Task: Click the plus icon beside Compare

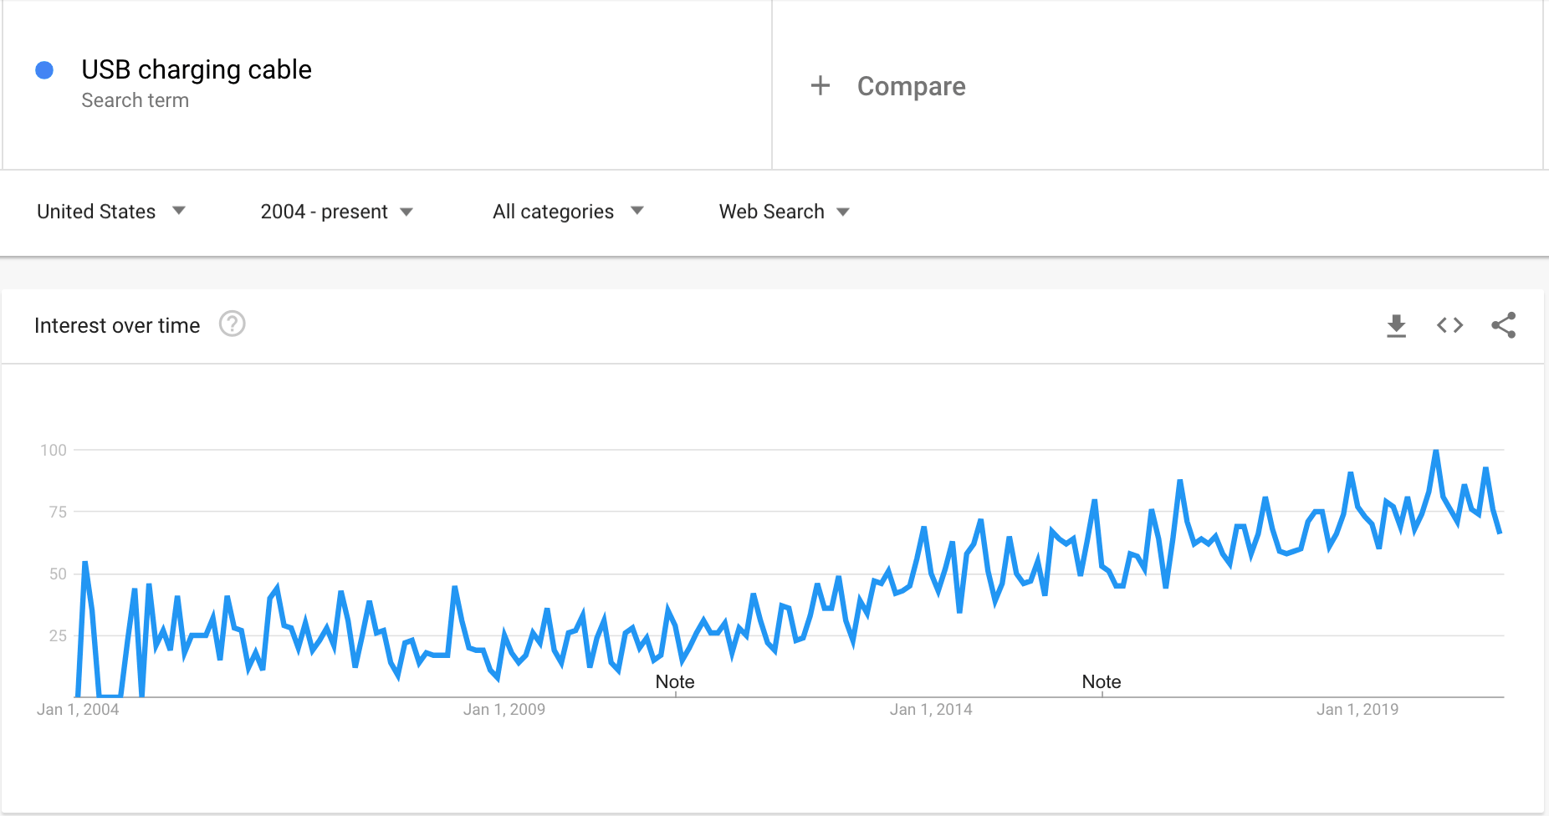Action: pos(821,85)
